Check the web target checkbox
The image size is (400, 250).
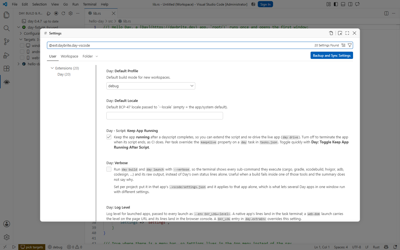coord(22,58)
